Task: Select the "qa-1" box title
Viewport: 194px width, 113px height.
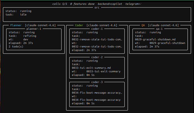Action: [x=159, y=29]
